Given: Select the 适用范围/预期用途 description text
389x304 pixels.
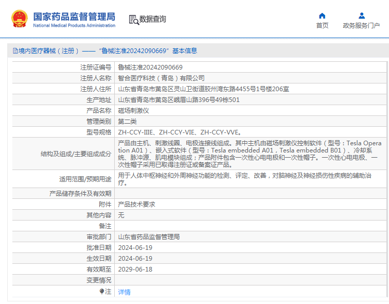Looking at the screenshot, I should [x=244, y=179].
